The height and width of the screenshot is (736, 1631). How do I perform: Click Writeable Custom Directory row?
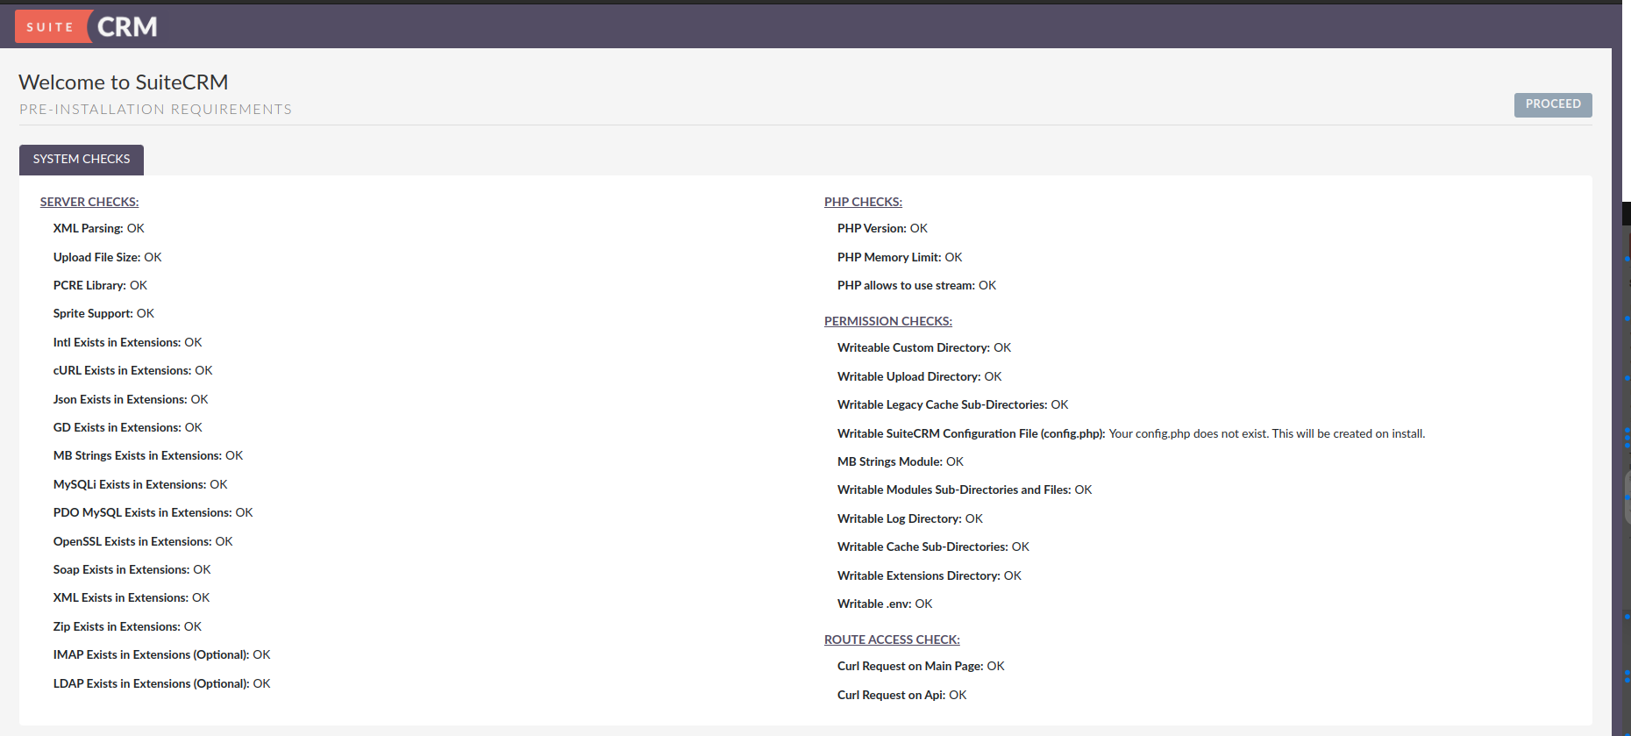point(924,347)
